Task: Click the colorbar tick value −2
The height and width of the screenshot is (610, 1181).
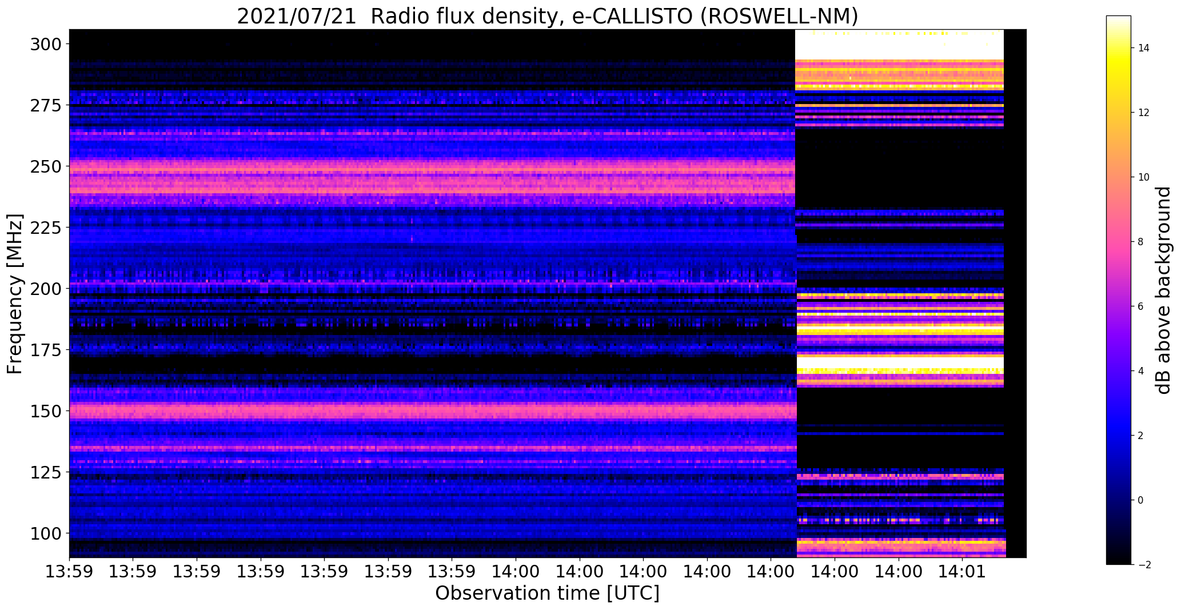Action: (1143, 565)
